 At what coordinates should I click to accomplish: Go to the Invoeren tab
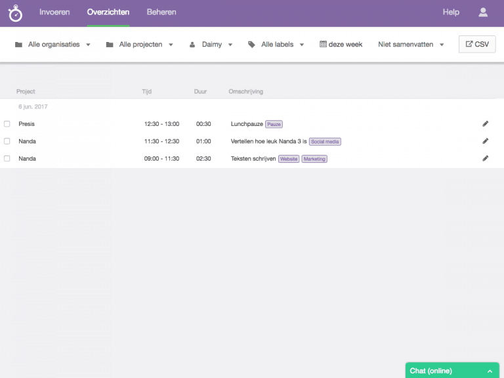point(54,12)
